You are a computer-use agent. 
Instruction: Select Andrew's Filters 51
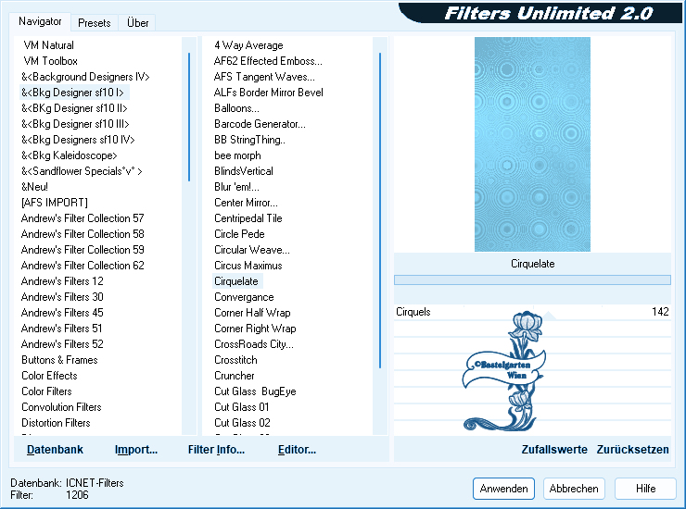click(61, 329)
